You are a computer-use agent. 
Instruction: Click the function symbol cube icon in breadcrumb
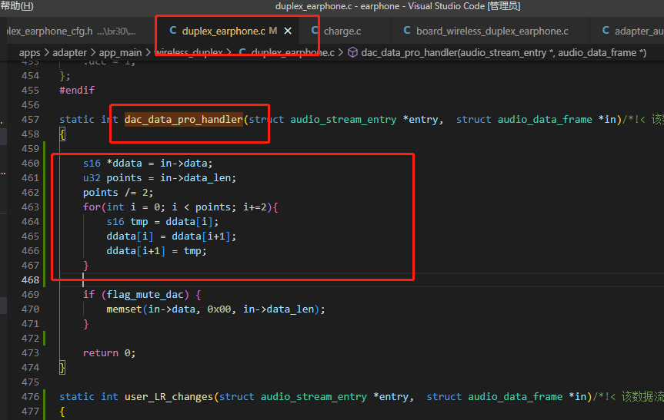(x=352, y=52)
